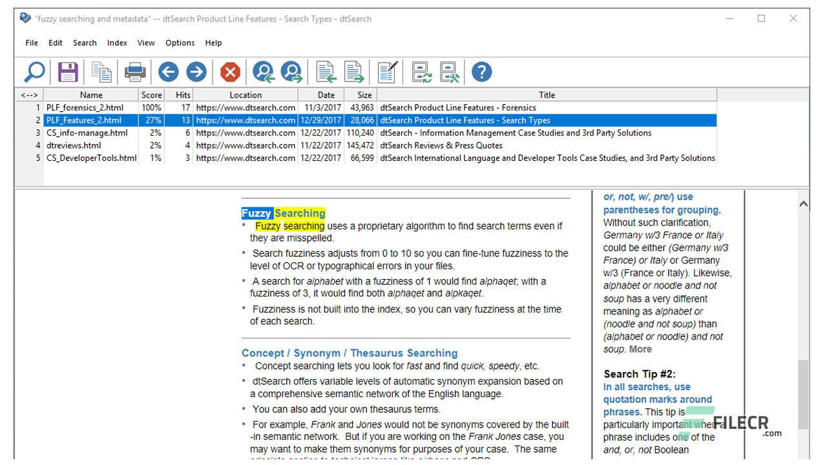Click the 27% score cell
Image resolution: width=827 pixels, height=465 pixels.
(x=153, y=120)
